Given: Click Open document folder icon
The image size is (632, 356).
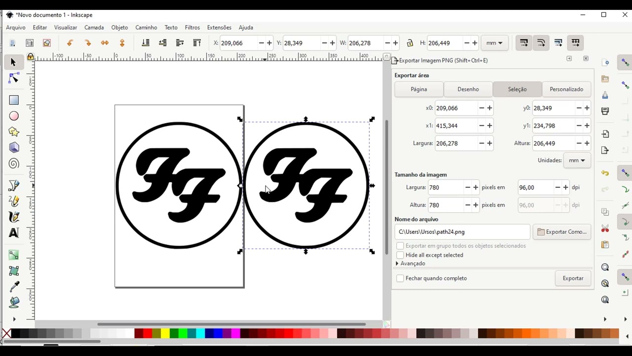Looking at the screenshot, I should point(605,79).
